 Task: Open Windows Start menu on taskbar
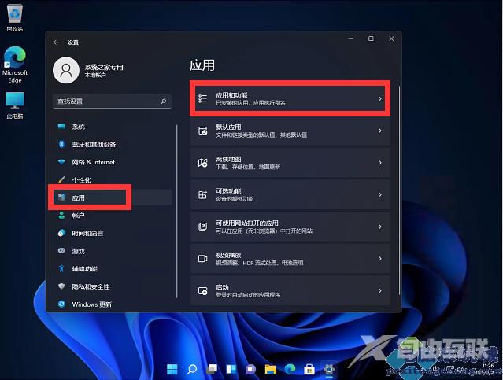(x=172, y=370)
